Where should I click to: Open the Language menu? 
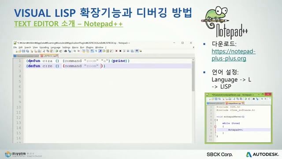pos(56,47)
